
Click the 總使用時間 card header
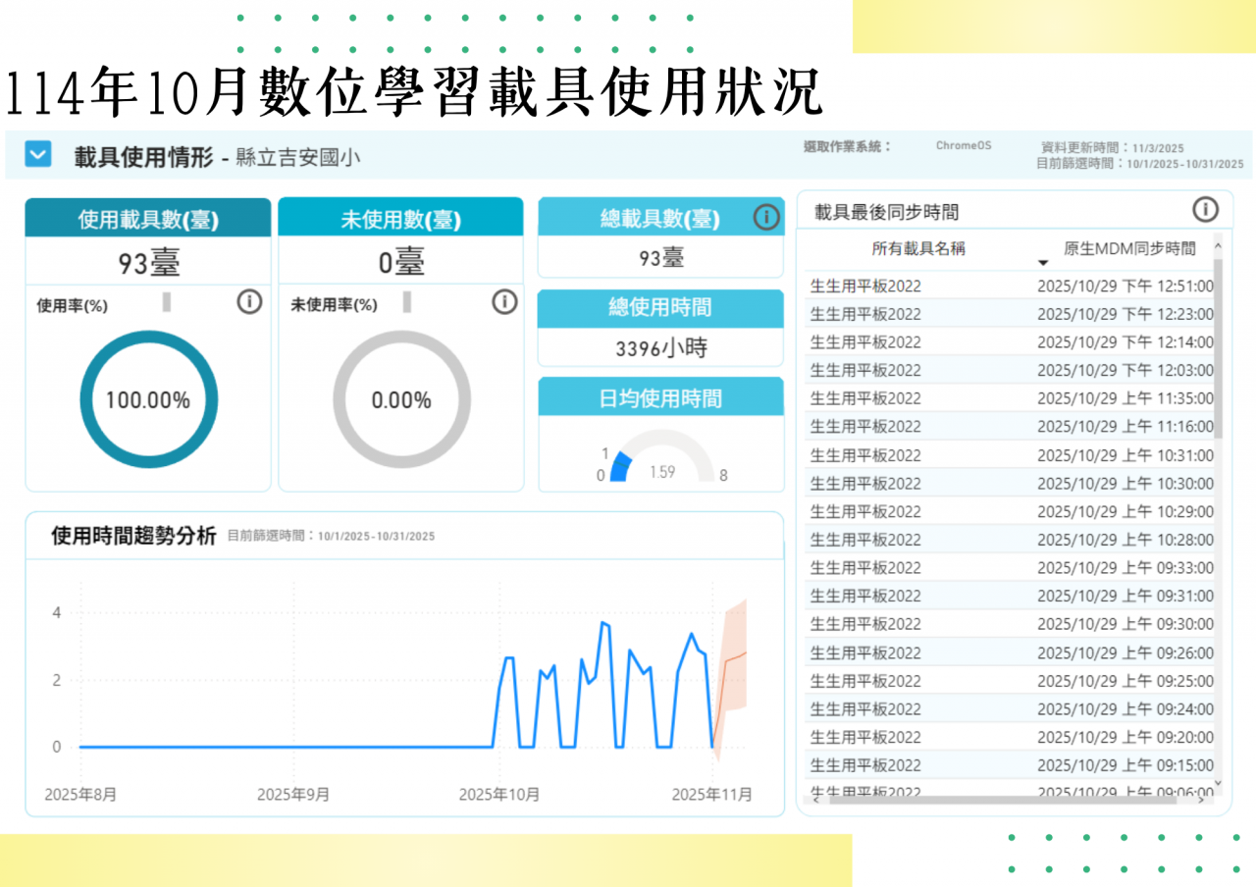click(x=660, y=308)
